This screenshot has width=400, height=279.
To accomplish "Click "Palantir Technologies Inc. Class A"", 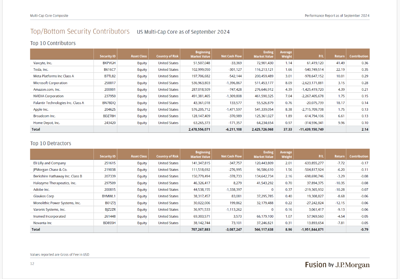I will pyautogui.click(x=59, y=103).
